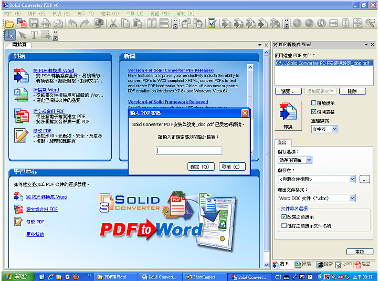Click the 重設 reset button
The image size is (379, 281).
[360, 252]
